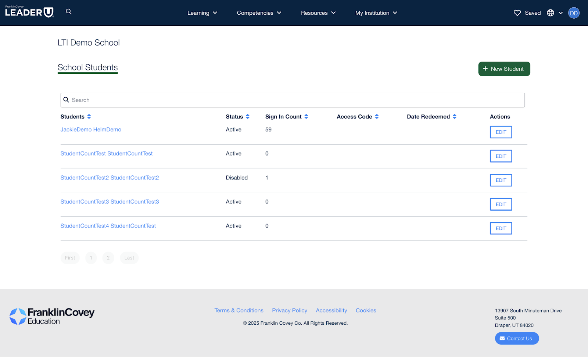
Task: Sort by Date Redeemed arrows
Action: point(455,117)
